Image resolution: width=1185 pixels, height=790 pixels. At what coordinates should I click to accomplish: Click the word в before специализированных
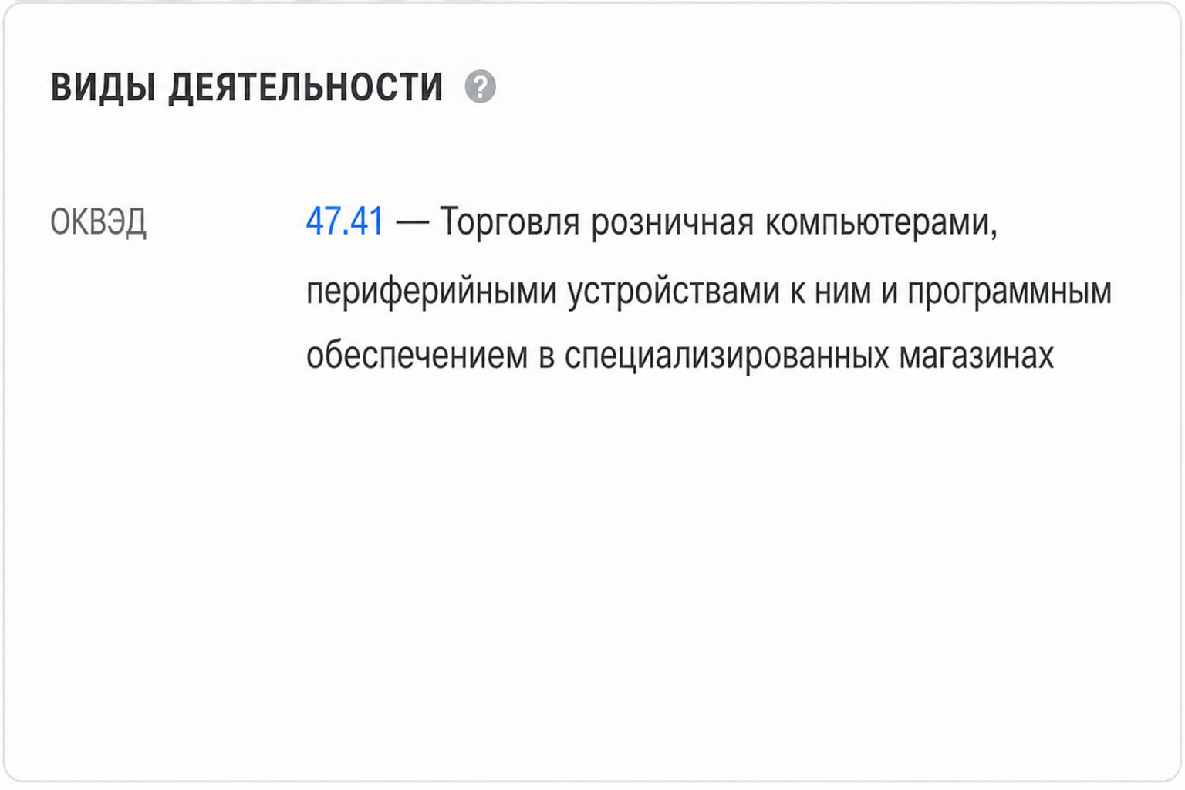click(546, 357)
